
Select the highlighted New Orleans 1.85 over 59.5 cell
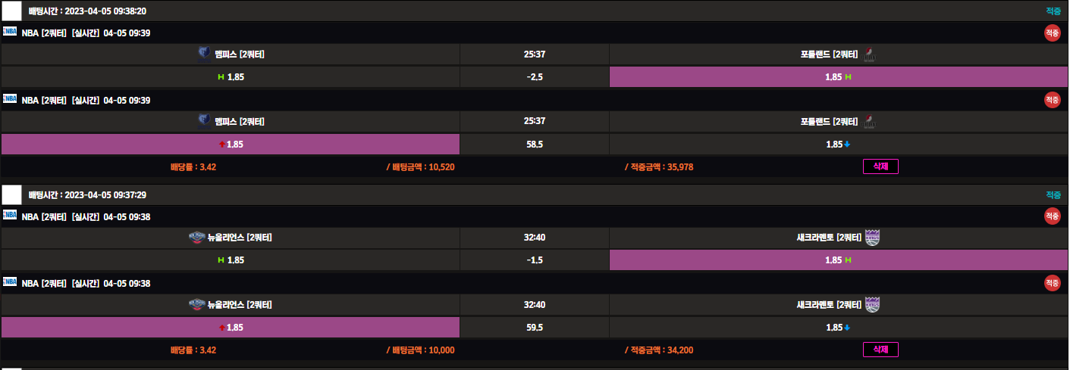[231, 328]
